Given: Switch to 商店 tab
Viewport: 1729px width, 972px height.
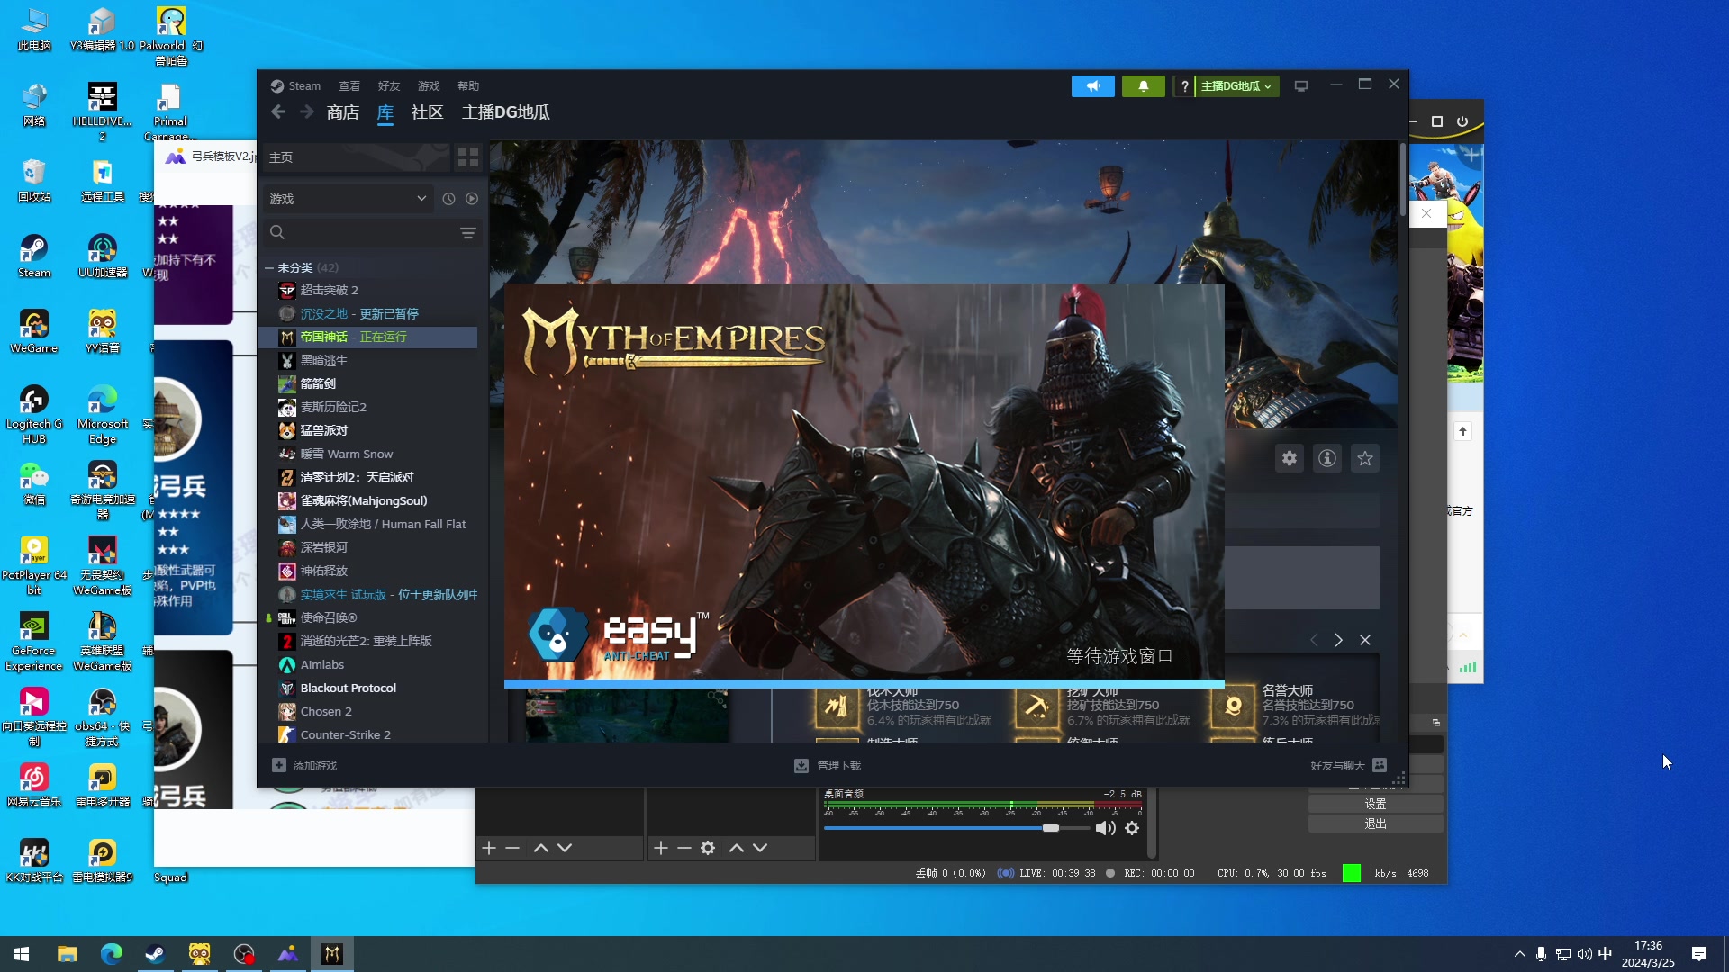Looking at the screenshot, I should tap(343, 112).
